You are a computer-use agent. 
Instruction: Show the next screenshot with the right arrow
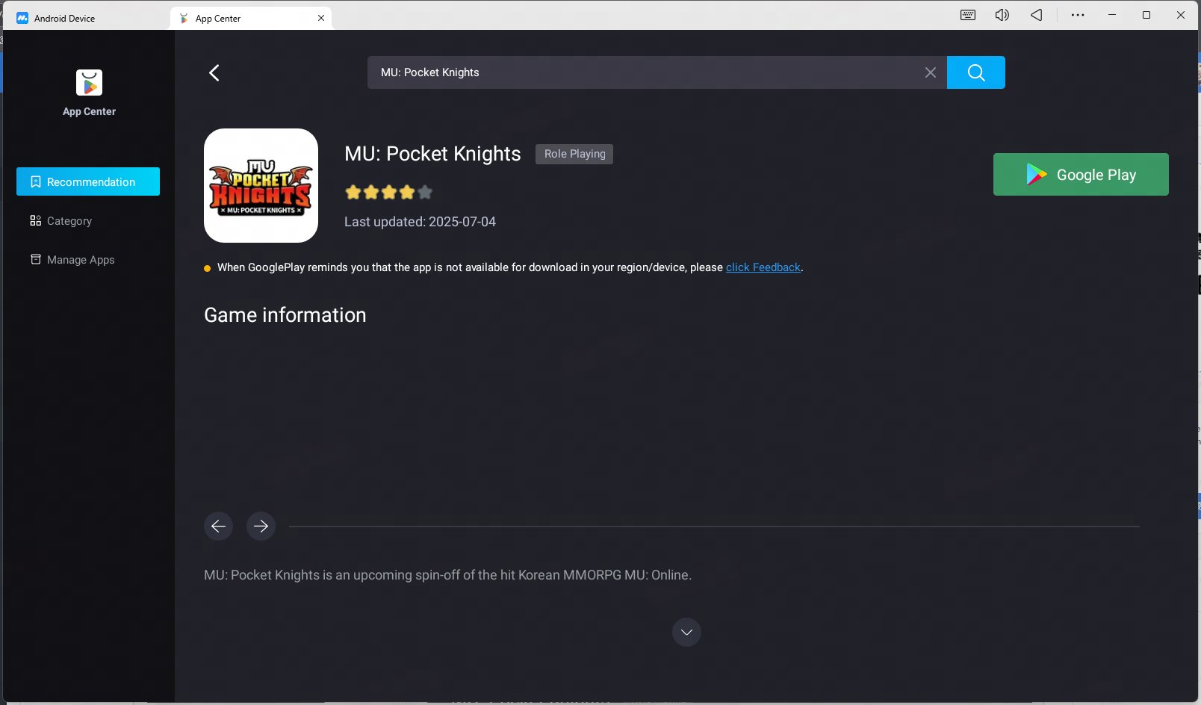click(261, 526)
